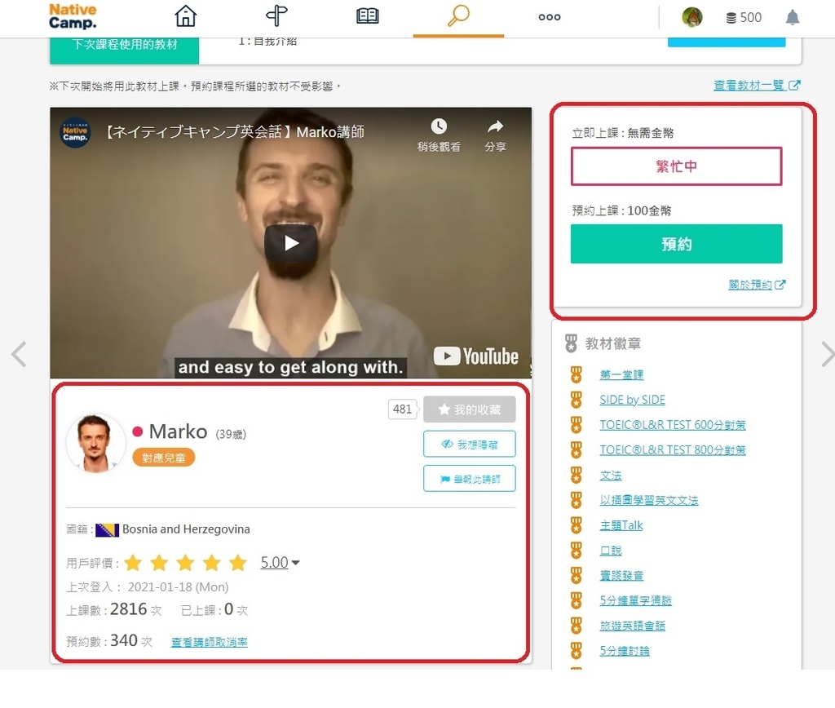The image size is (835, 708).
Task: Open TOEIC L&R TEST 800分對策 link
Action: [x=673, y=449]
